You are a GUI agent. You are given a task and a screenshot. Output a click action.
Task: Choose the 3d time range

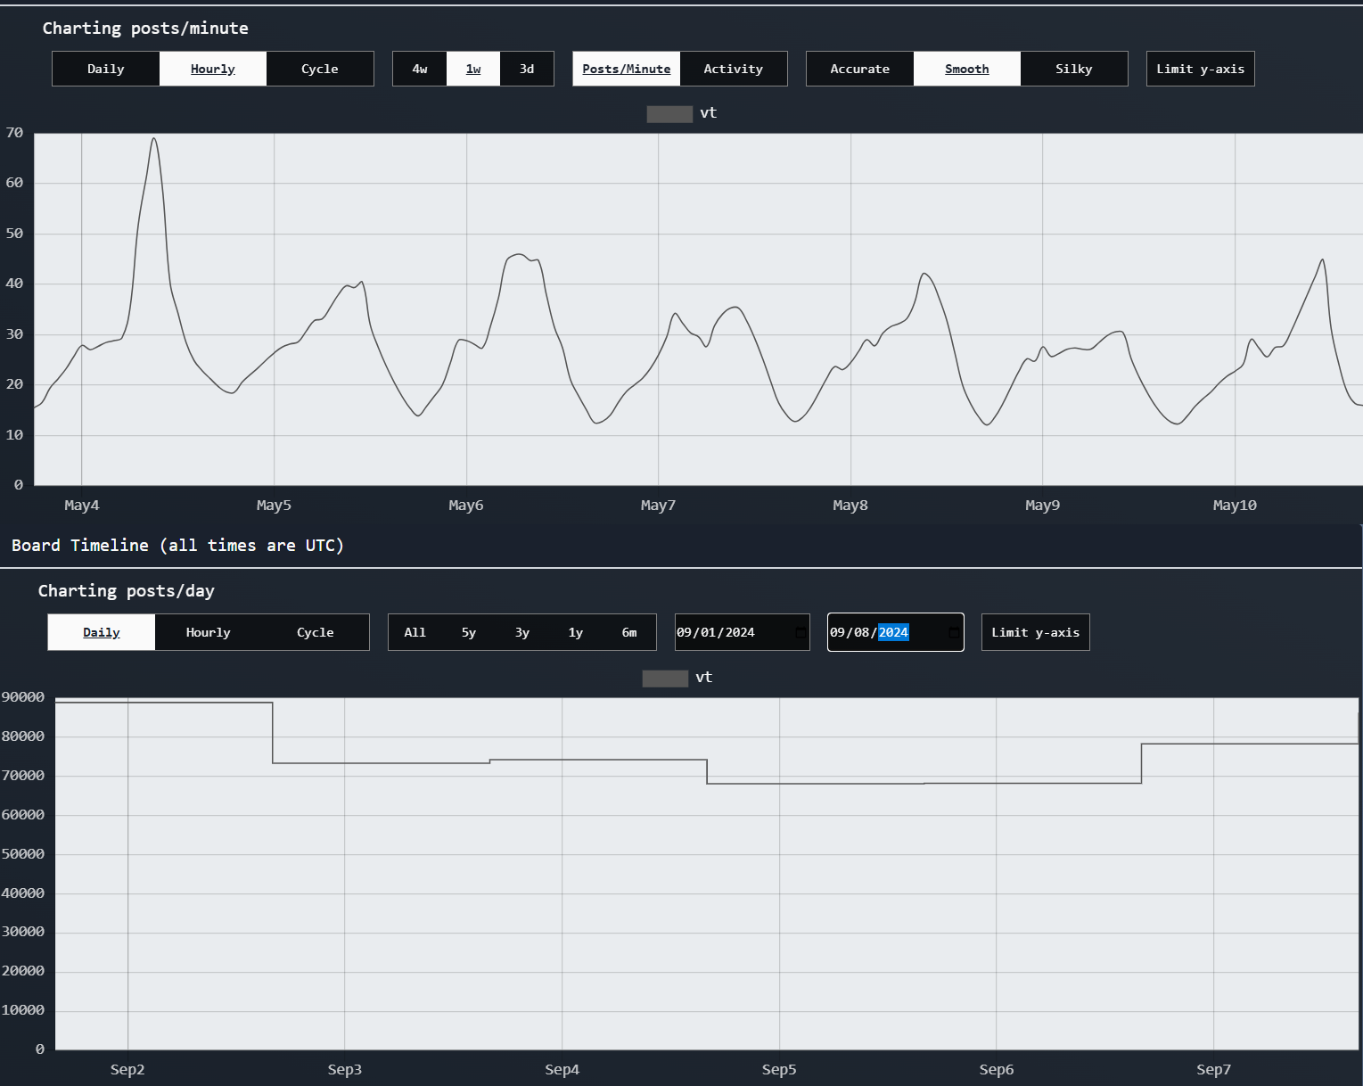527,69
